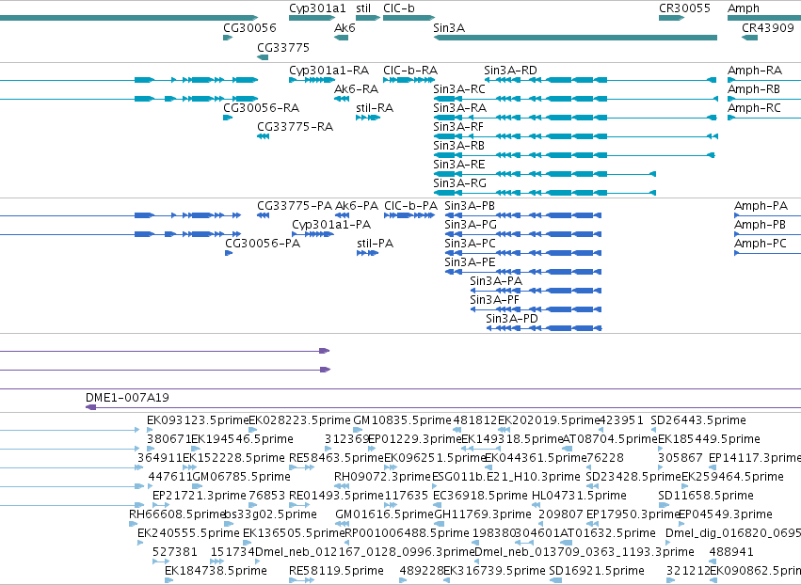Click the ClC-b-RA transcript label
801x585 pixels.
click(x=410, y=70)
